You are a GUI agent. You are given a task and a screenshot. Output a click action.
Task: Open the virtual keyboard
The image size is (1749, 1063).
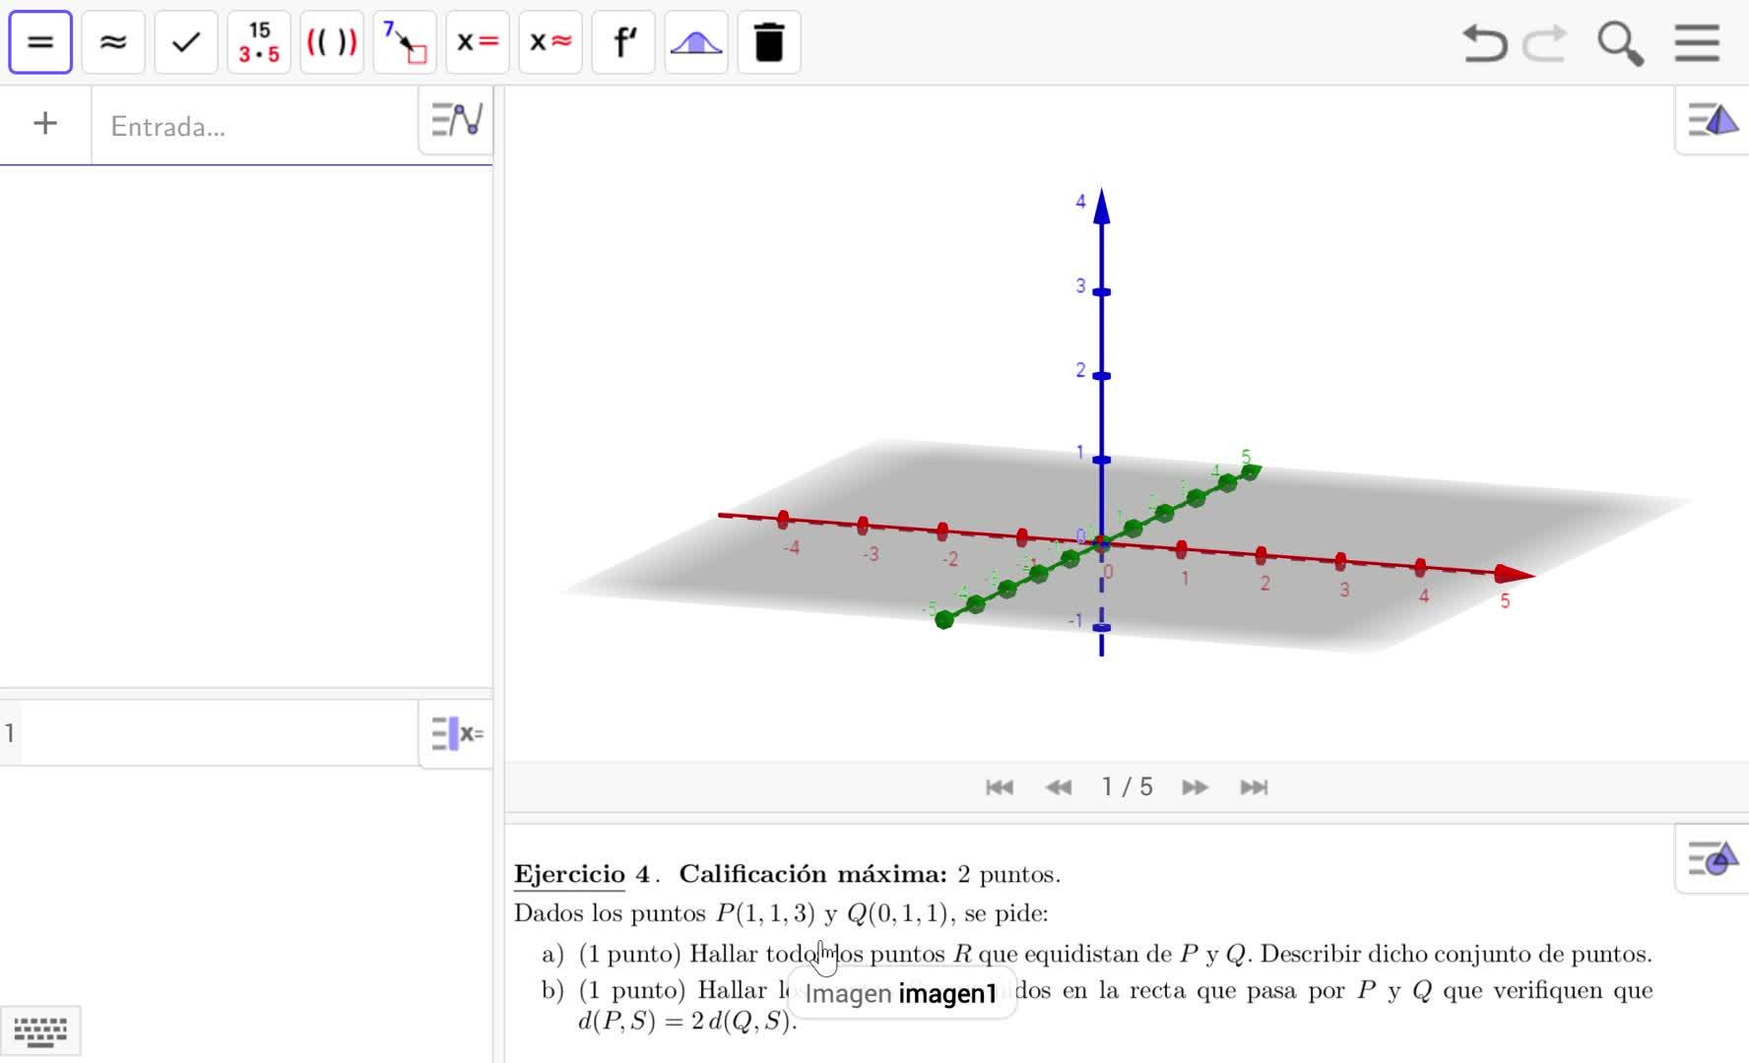tap(40, 1031)
